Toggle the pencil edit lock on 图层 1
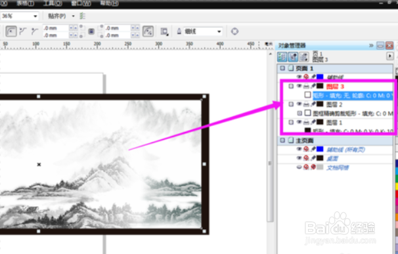Screen dimensions: 398x254 click(x=313, y=122)
